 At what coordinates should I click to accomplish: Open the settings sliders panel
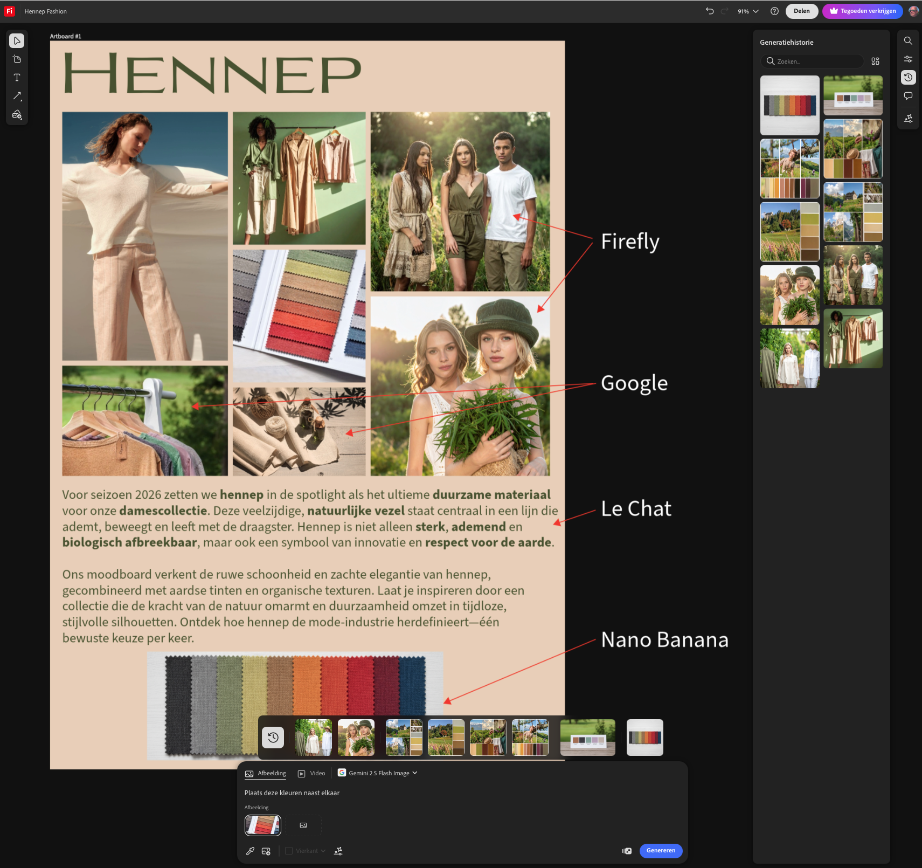908,59
